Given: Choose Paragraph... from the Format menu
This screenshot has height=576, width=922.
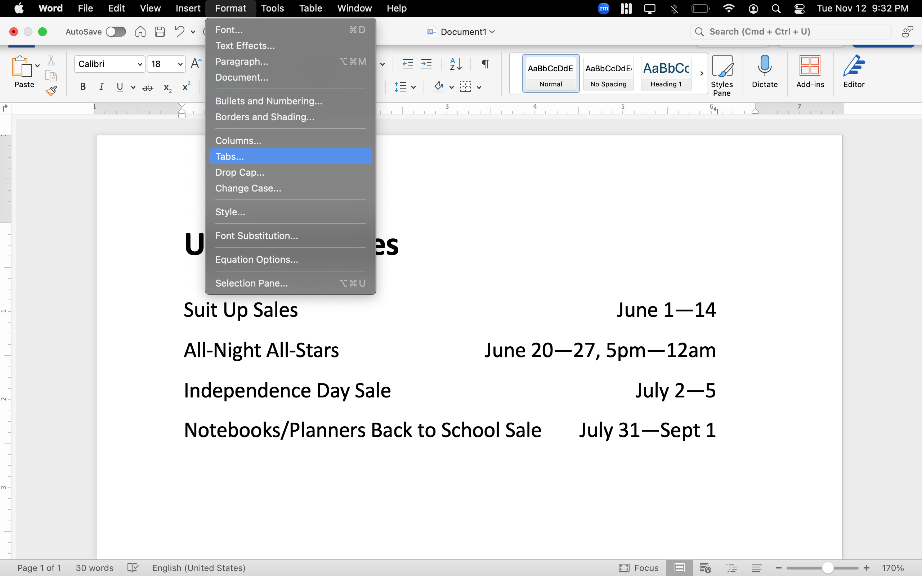Looking at the screenshot, I should pyautogui.click(x=290, y=61).
